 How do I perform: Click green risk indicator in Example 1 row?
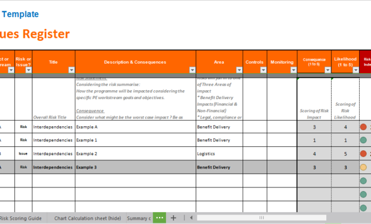(x=363, y=140)
